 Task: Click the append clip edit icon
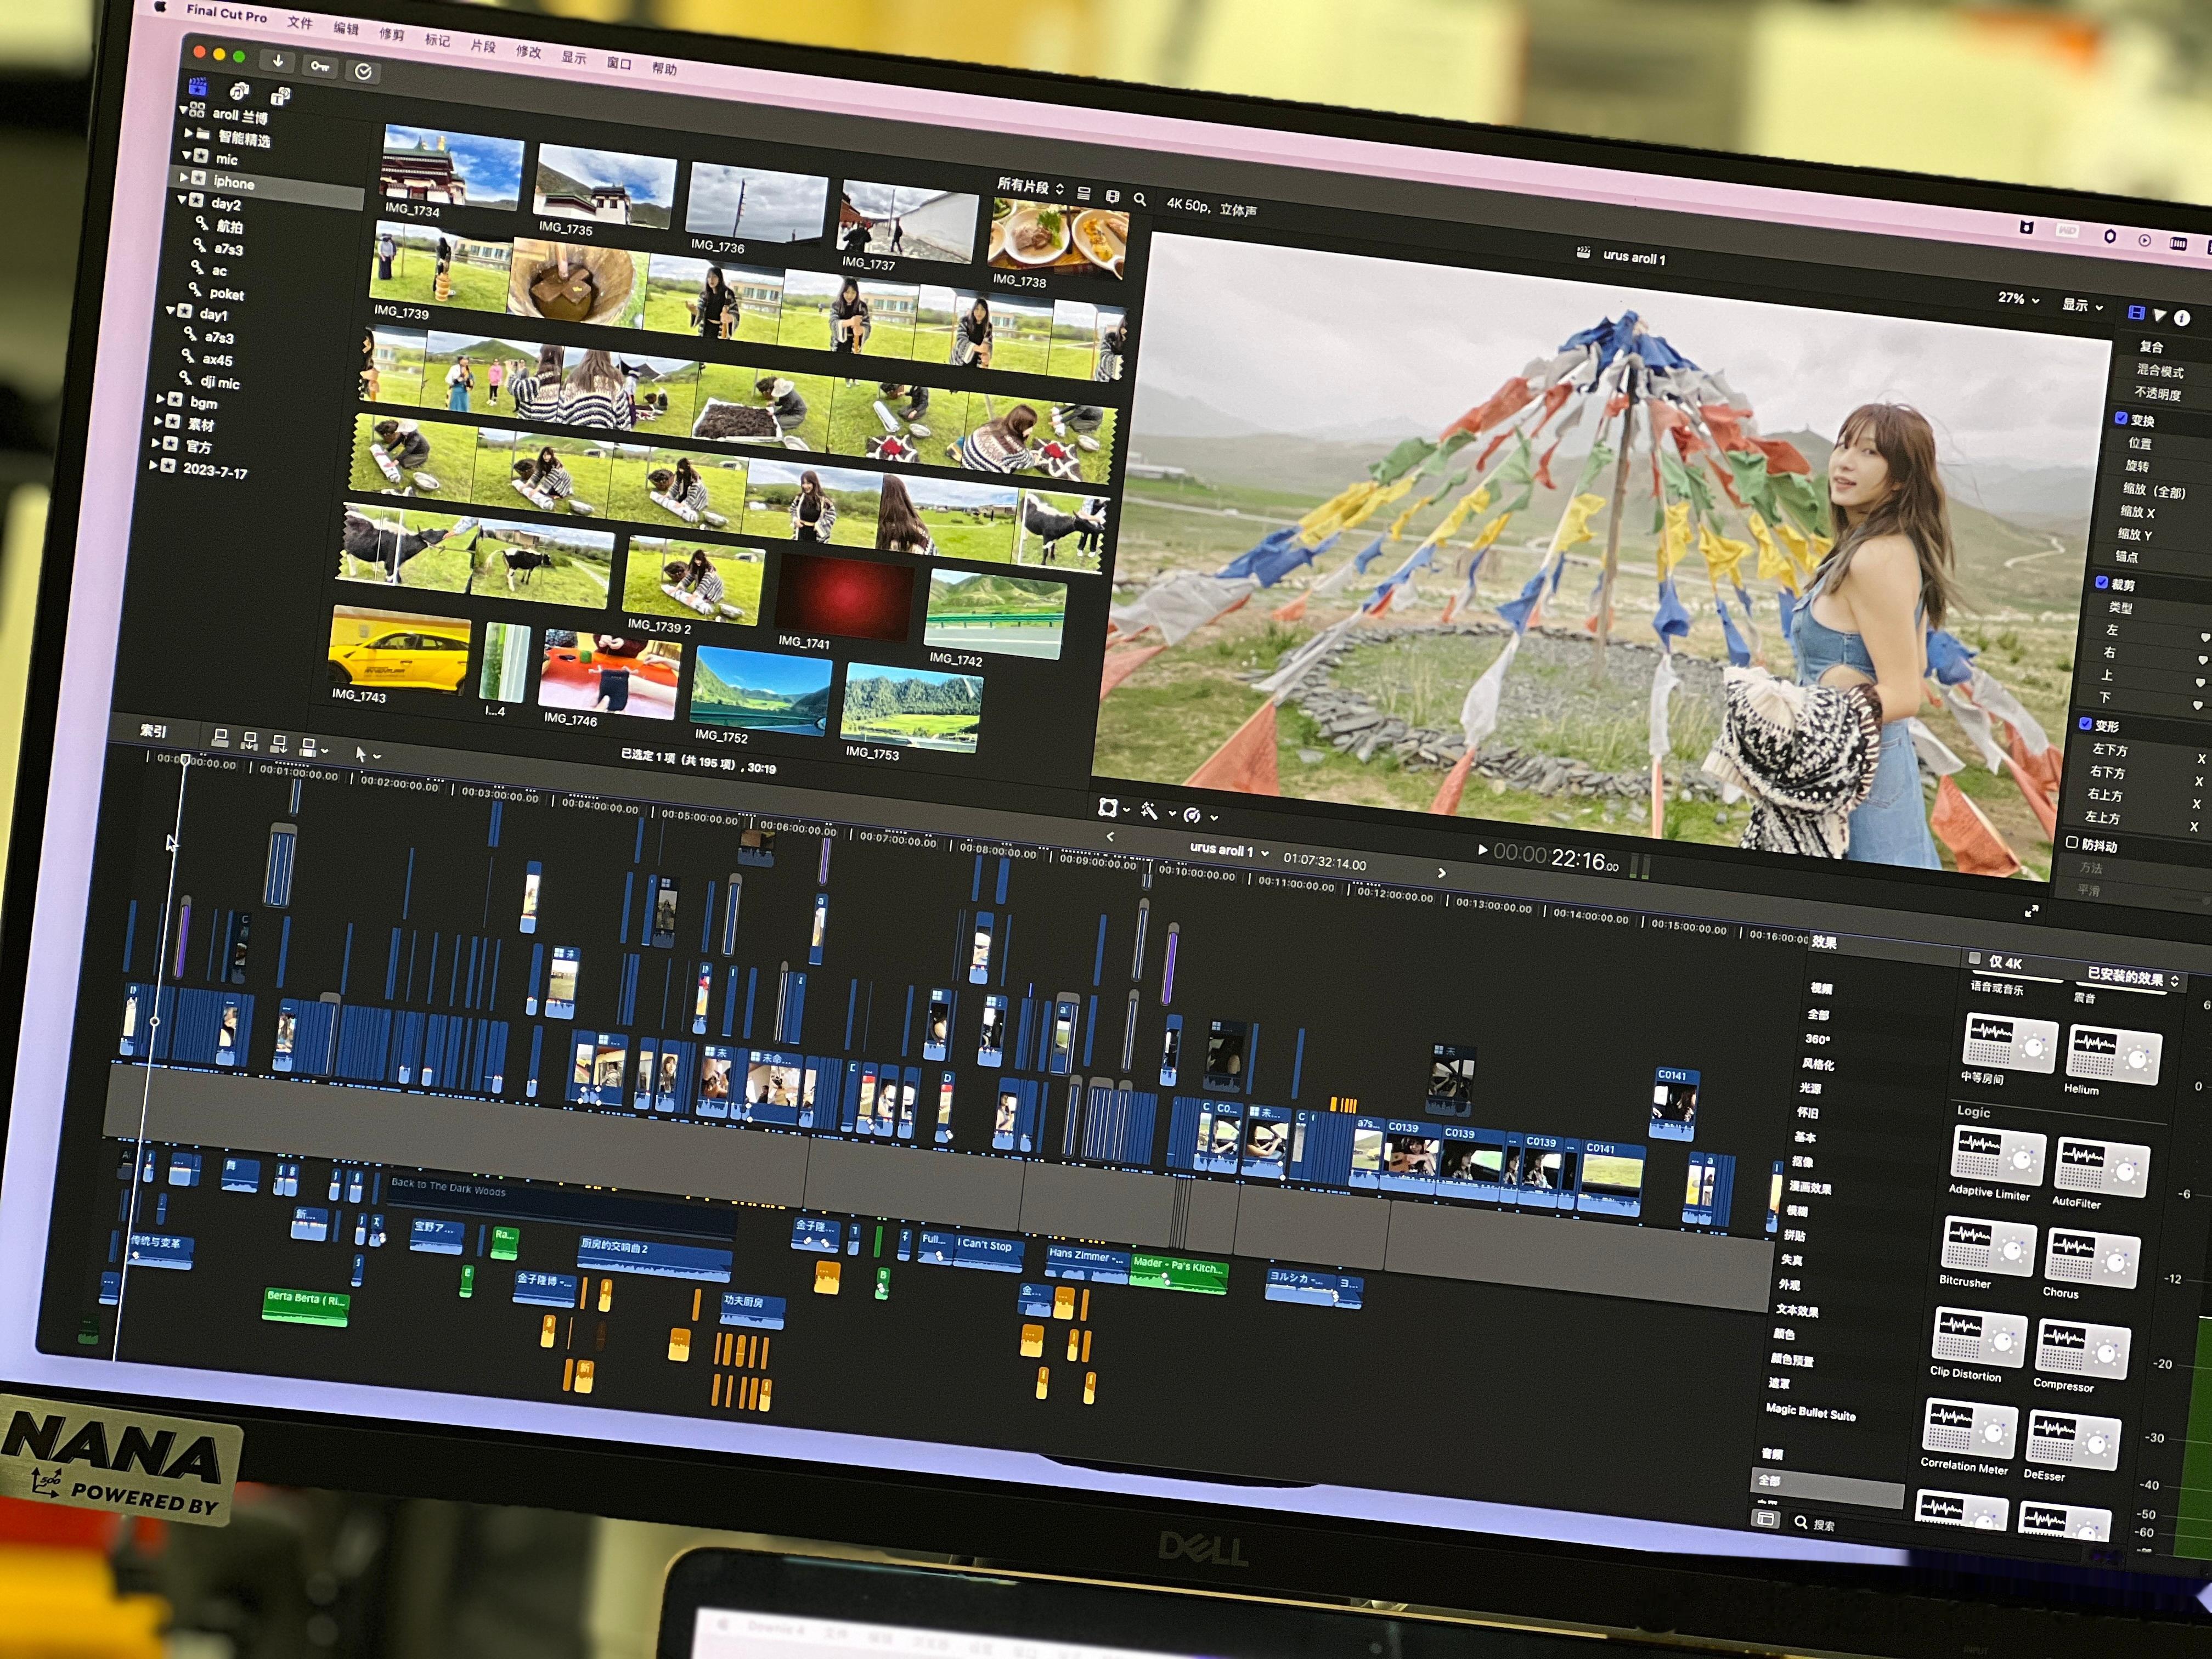pyautogui.click(x=279, y=744)
